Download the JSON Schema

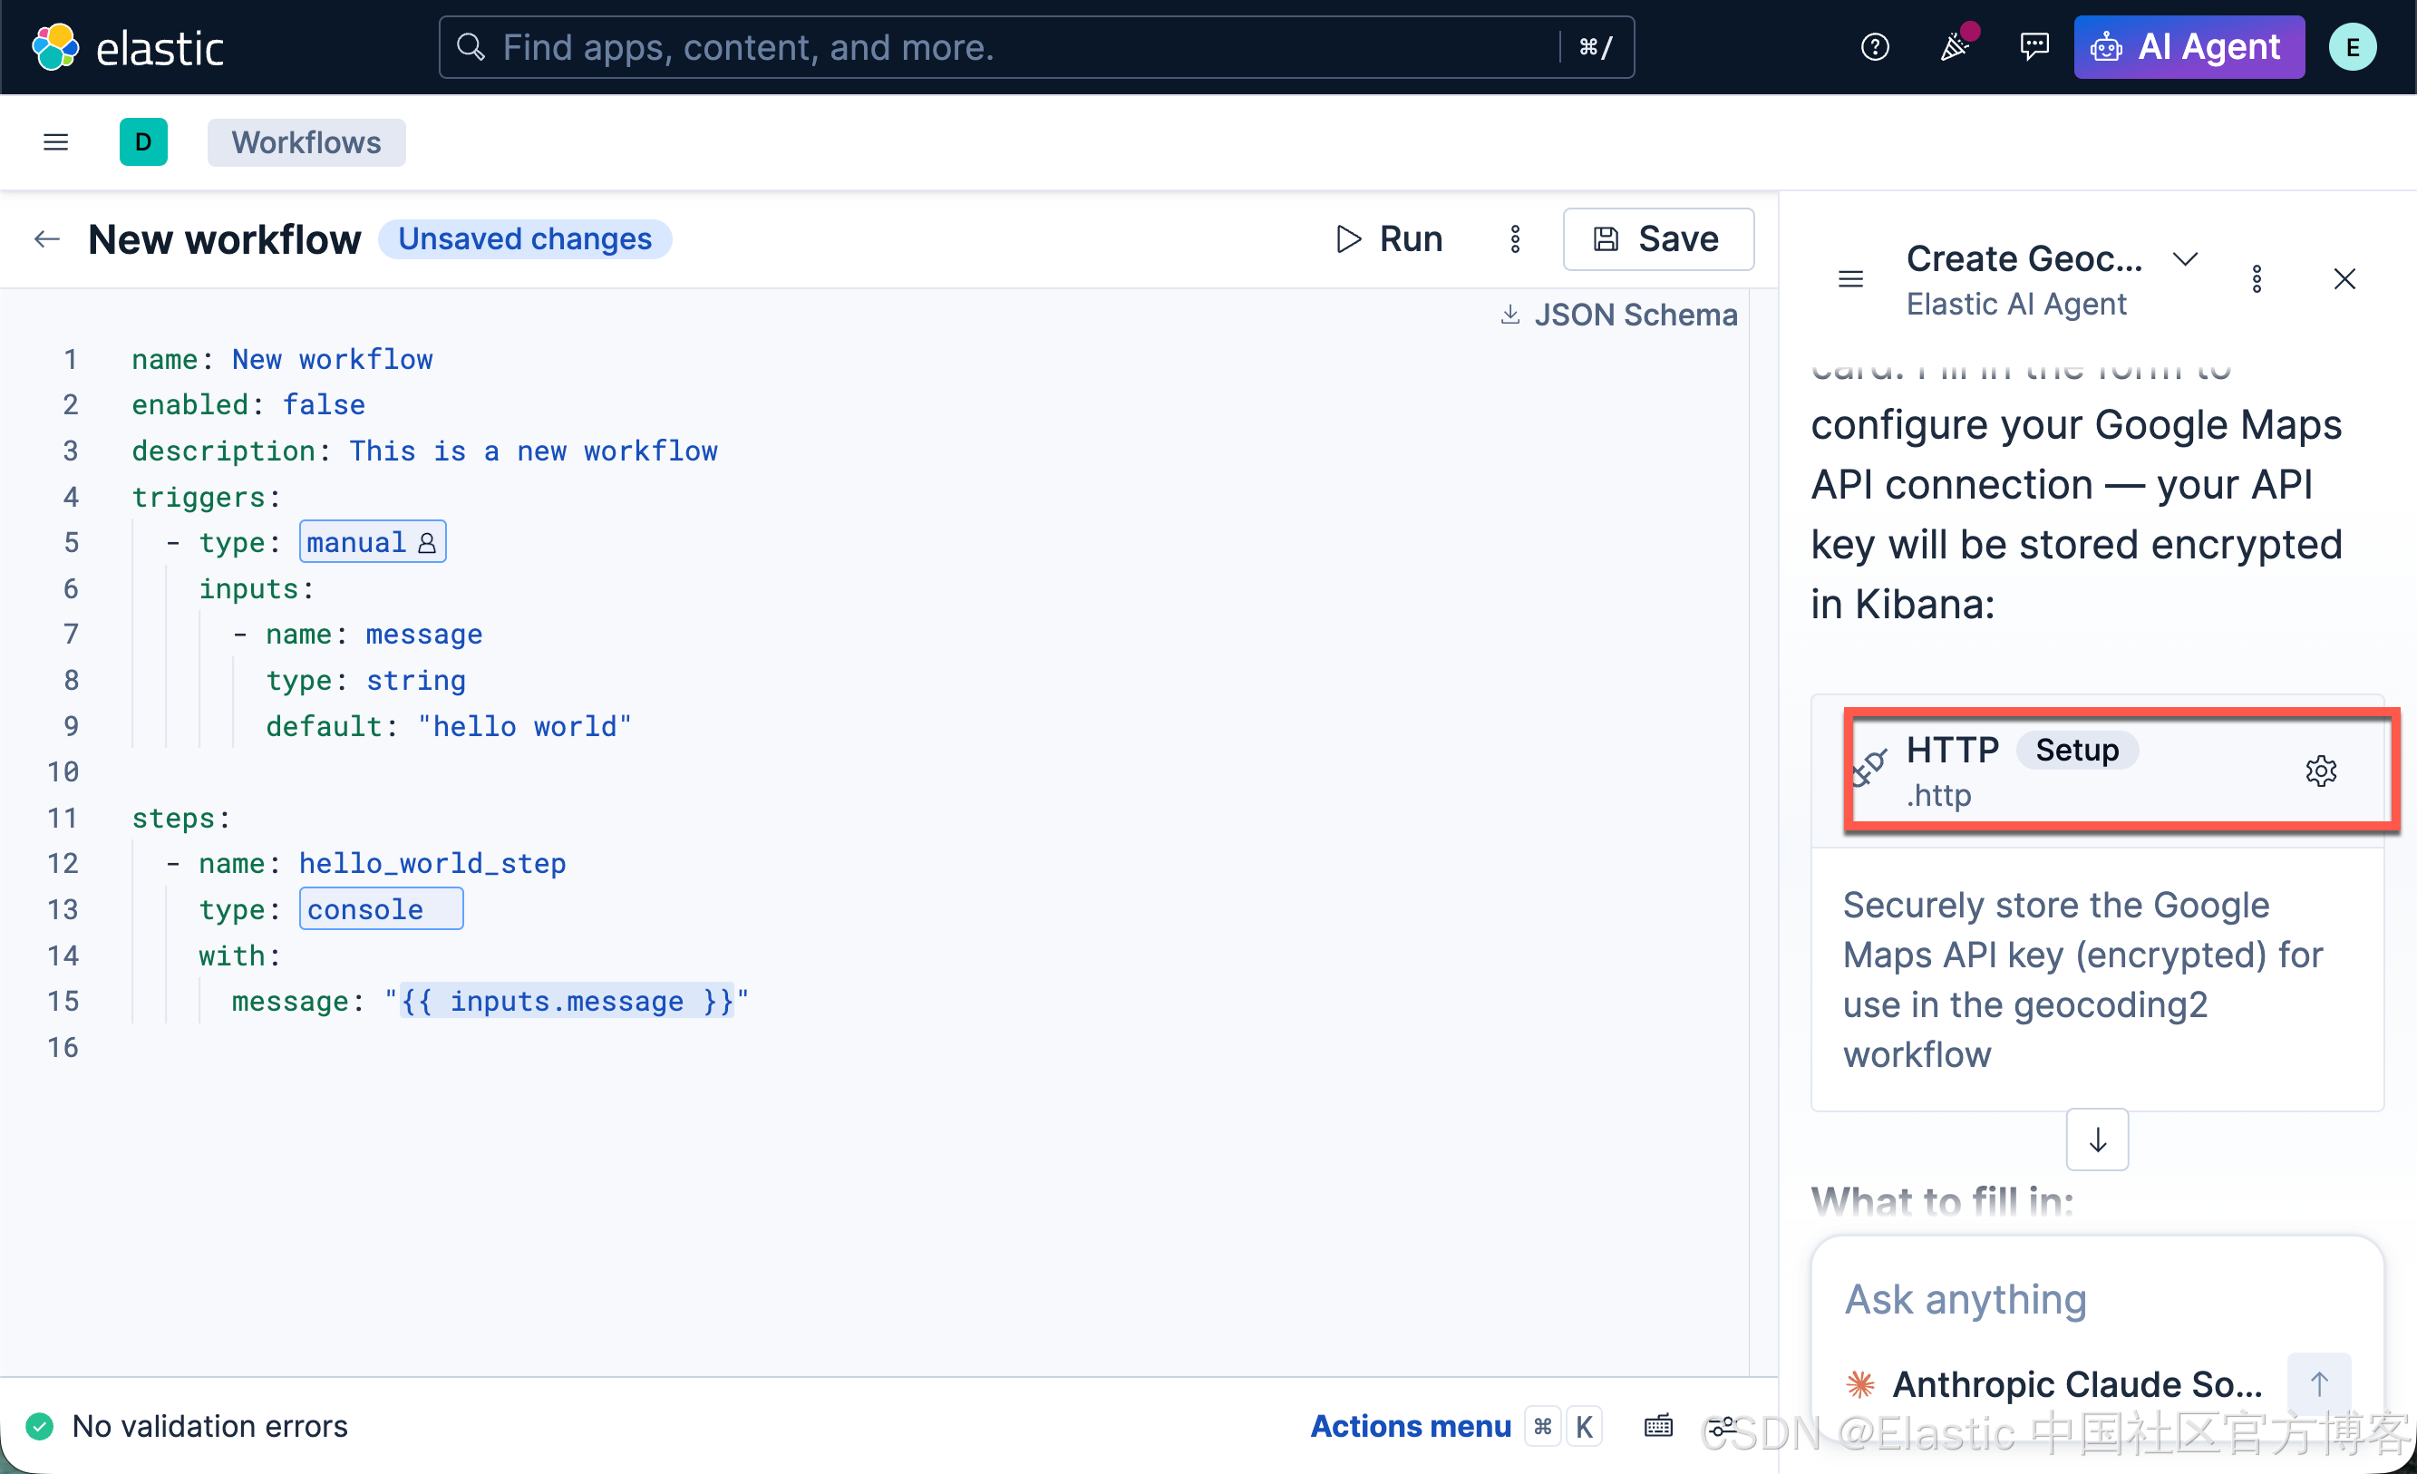pyautogui.click(x=1618, y=315)
